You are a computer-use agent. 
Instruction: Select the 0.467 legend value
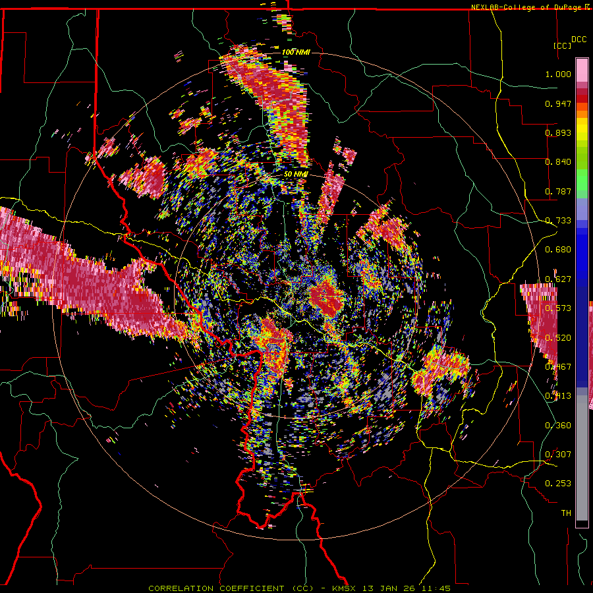(558, 367)
